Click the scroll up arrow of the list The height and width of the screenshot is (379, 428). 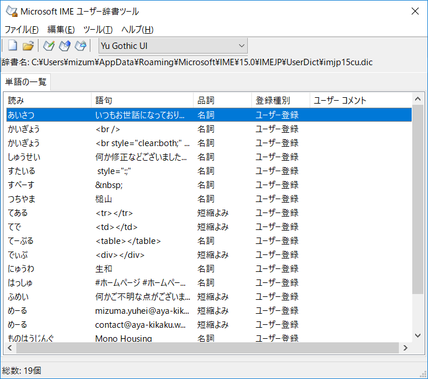(418, 99)
